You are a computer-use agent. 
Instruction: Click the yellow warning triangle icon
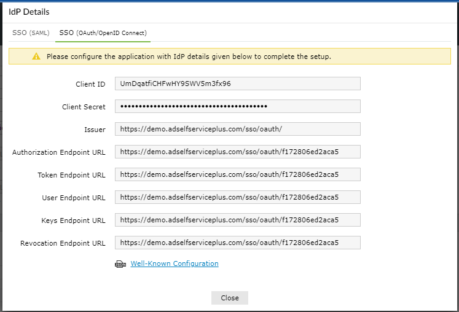(x=36, y=57)
